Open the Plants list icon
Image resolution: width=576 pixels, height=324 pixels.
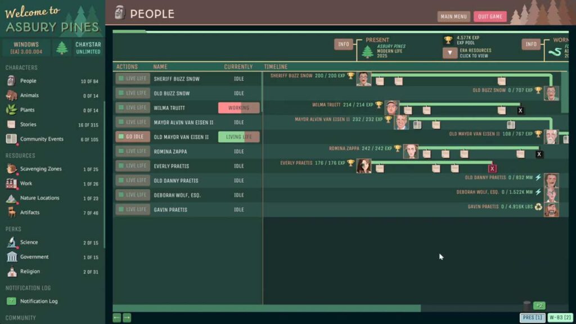coord(11,110)
